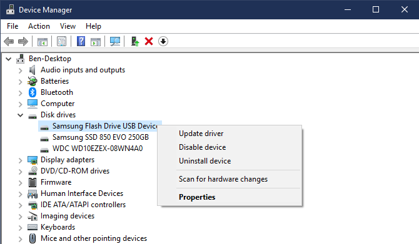Click Scan for hardware changes monitor icon
Image resolution: width=419 pixels, height=244 pixels.
tap(115, 41)
